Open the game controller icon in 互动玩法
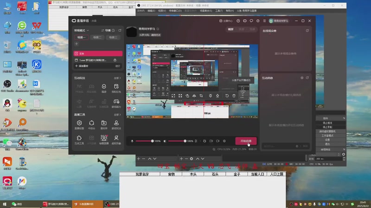 116,103
